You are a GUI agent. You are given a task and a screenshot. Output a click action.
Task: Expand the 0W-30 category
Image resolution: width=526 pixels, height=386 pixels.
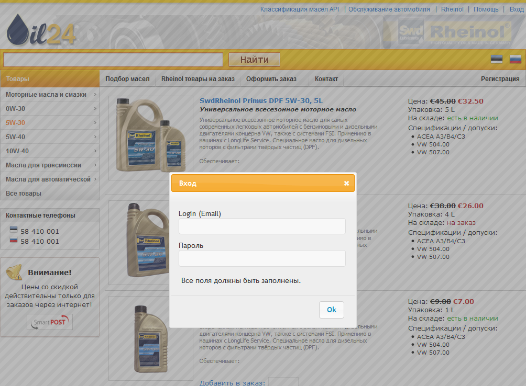(x=50, y=108)
